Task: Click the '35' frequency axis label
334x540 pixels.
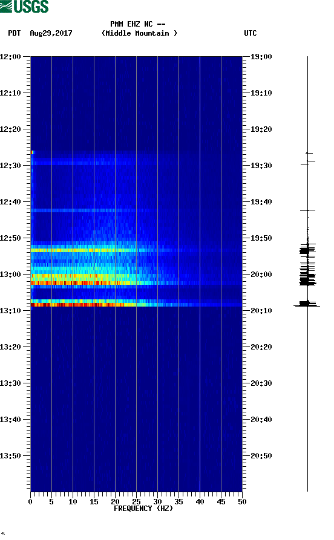Action: (x=178, y=502)
